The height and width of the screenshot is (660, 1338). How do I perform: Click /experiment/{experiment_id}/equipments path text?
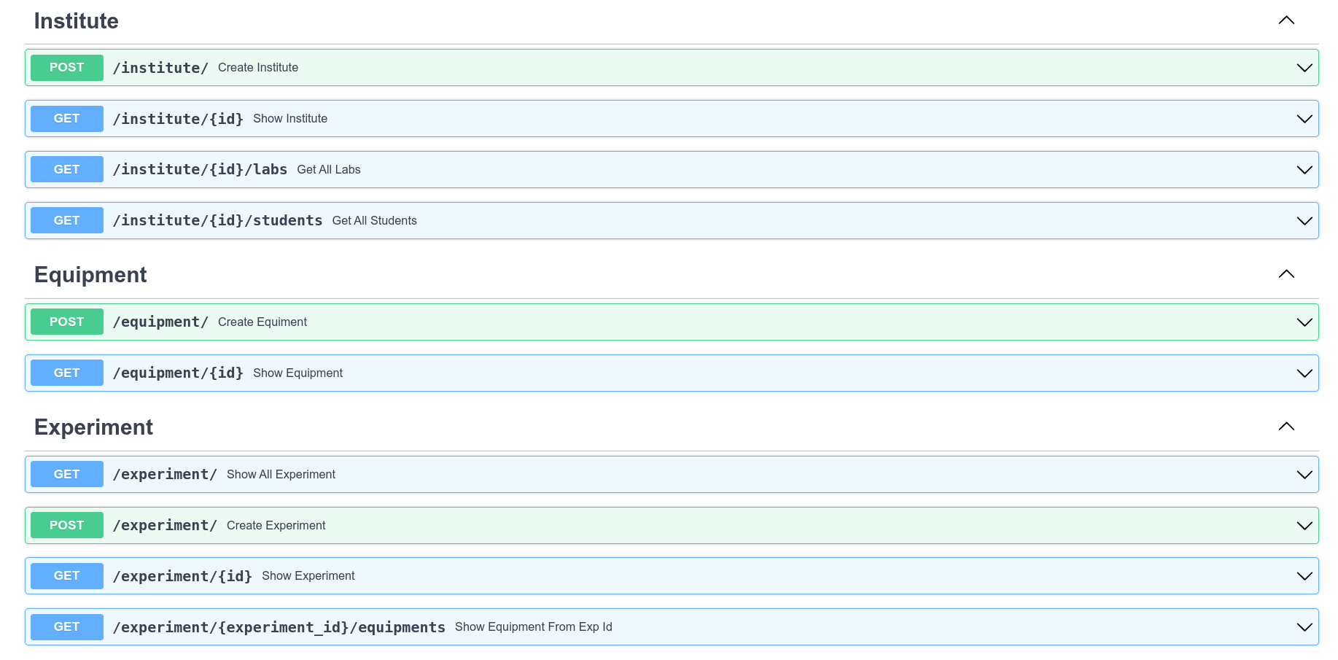(x=279, y=627)
